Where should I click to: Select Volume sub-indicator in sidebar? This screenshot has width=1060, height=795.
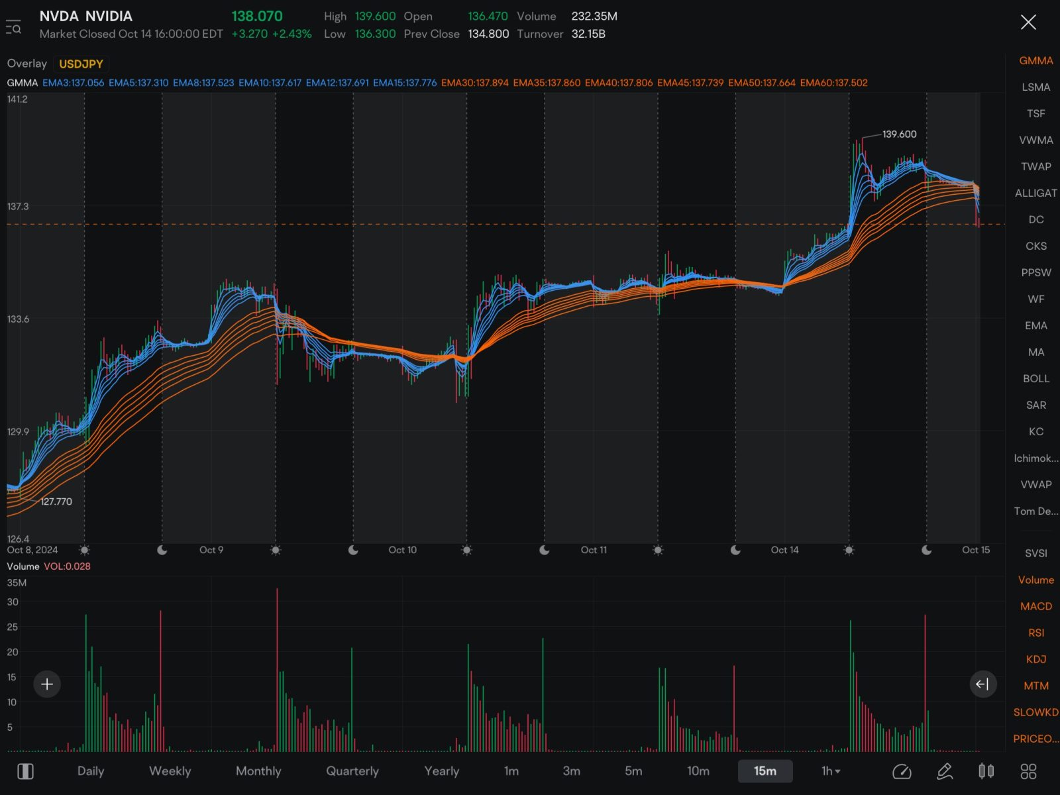point(1035,580)
